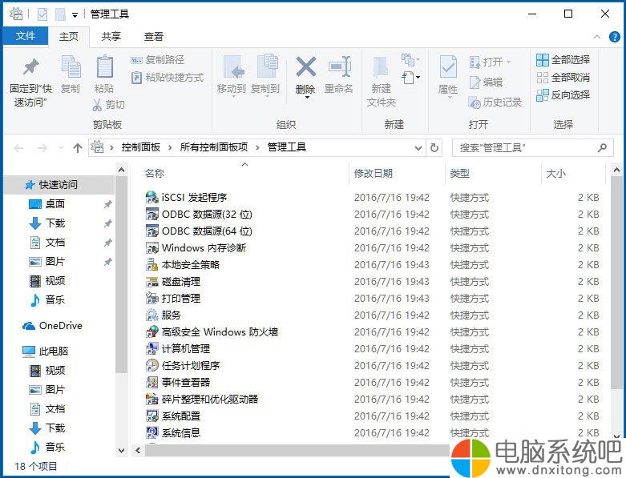Click the Copy to (复制到) icon

point(267,66)
